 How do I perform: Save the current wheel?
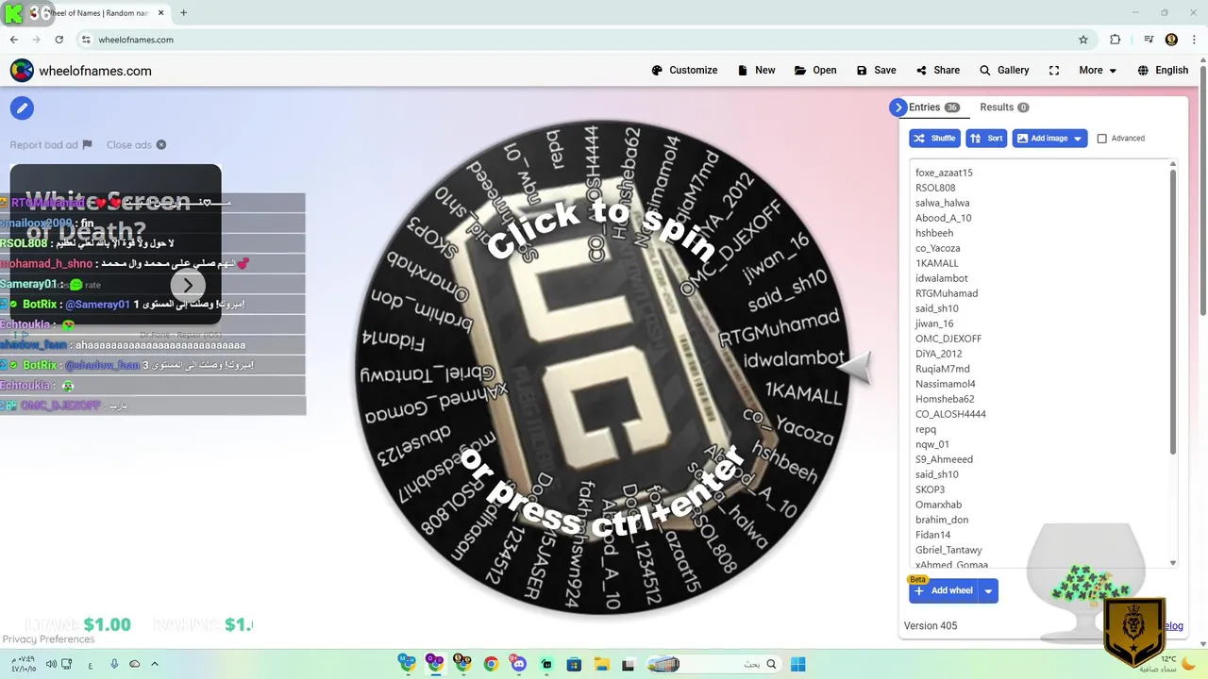(876, 71)
